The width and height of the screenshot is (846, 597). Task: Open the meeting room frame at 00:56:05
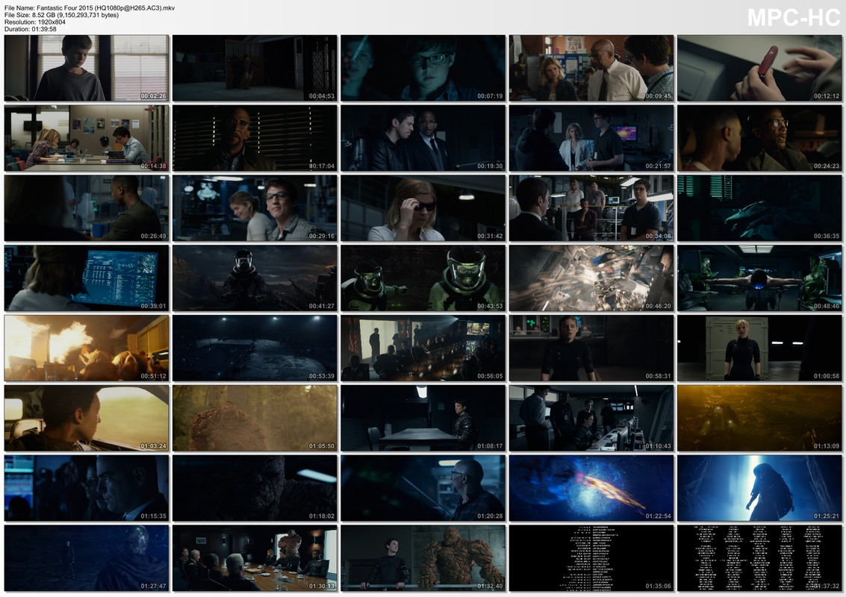tap(423, 348)
